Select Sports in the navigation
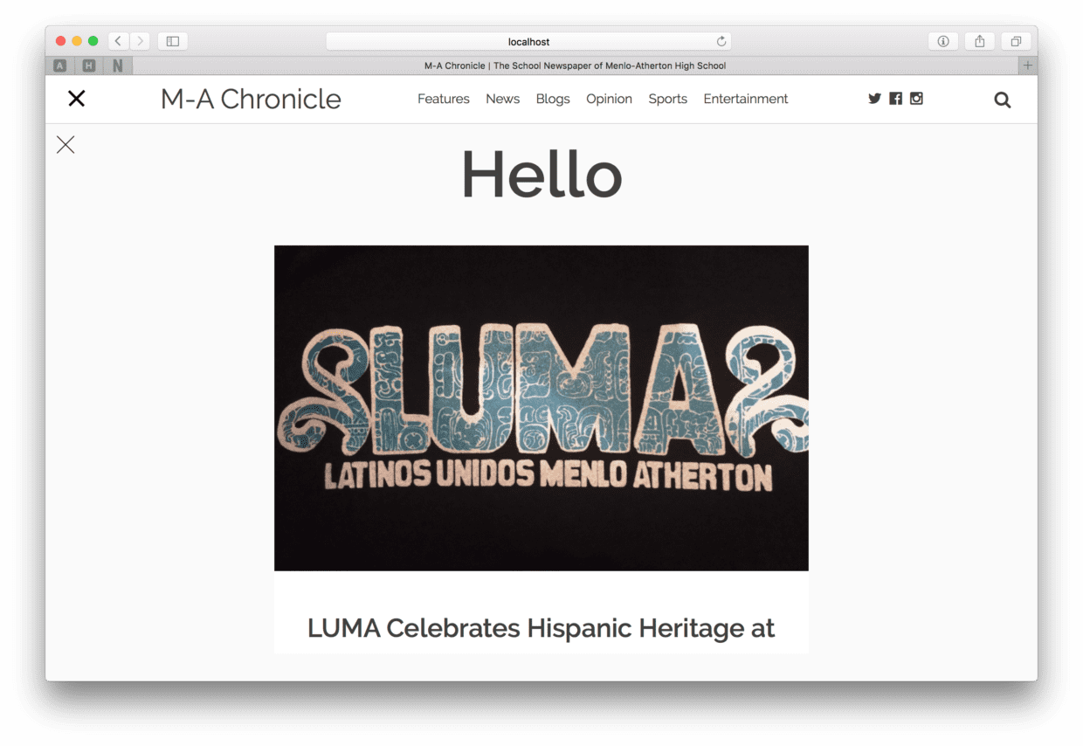Screen dimensions: 1083x746 click(667, 99)
